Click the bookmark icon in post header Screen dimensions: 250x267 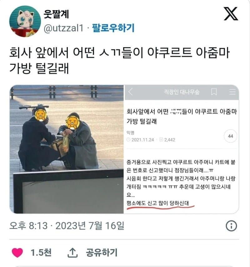214,92
